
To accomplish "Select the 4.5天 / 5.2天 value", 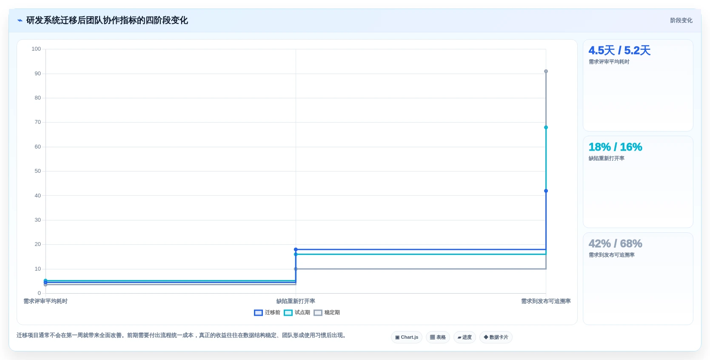I will (x=619, y=50).
